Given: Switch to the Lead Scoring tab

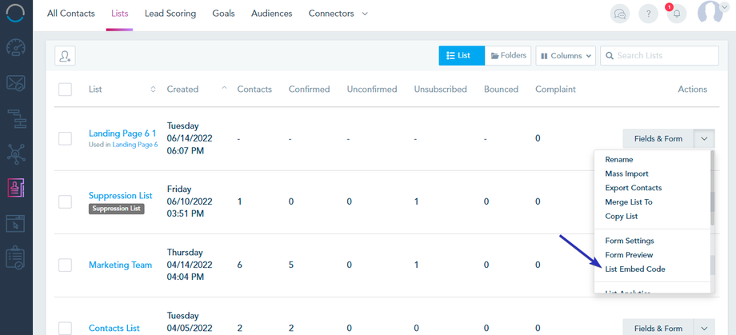Looking at the screenshot, I should click(x=170, y=14).
